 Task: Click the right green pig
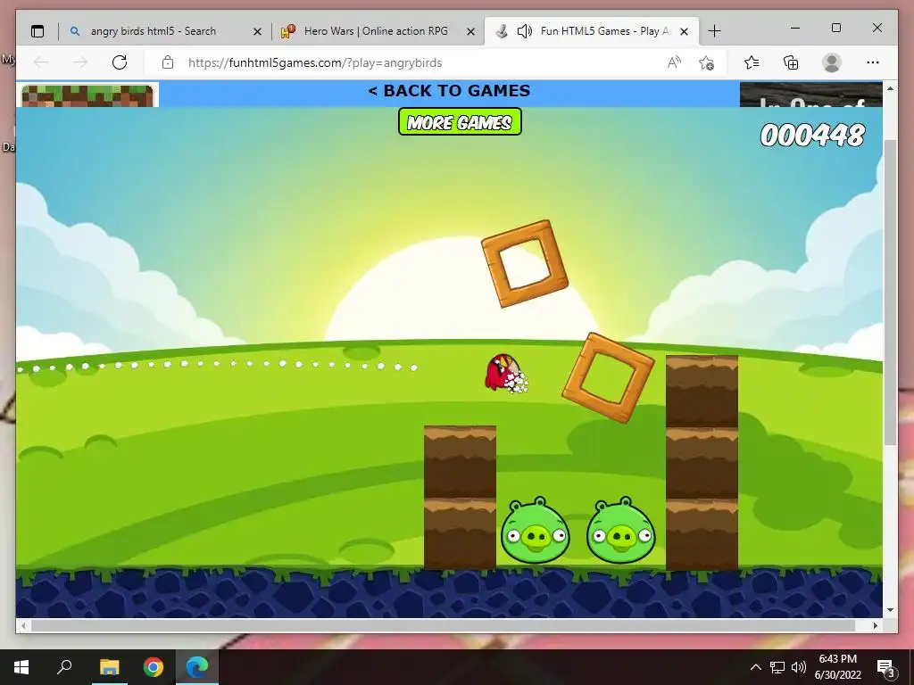coord(621,531)
